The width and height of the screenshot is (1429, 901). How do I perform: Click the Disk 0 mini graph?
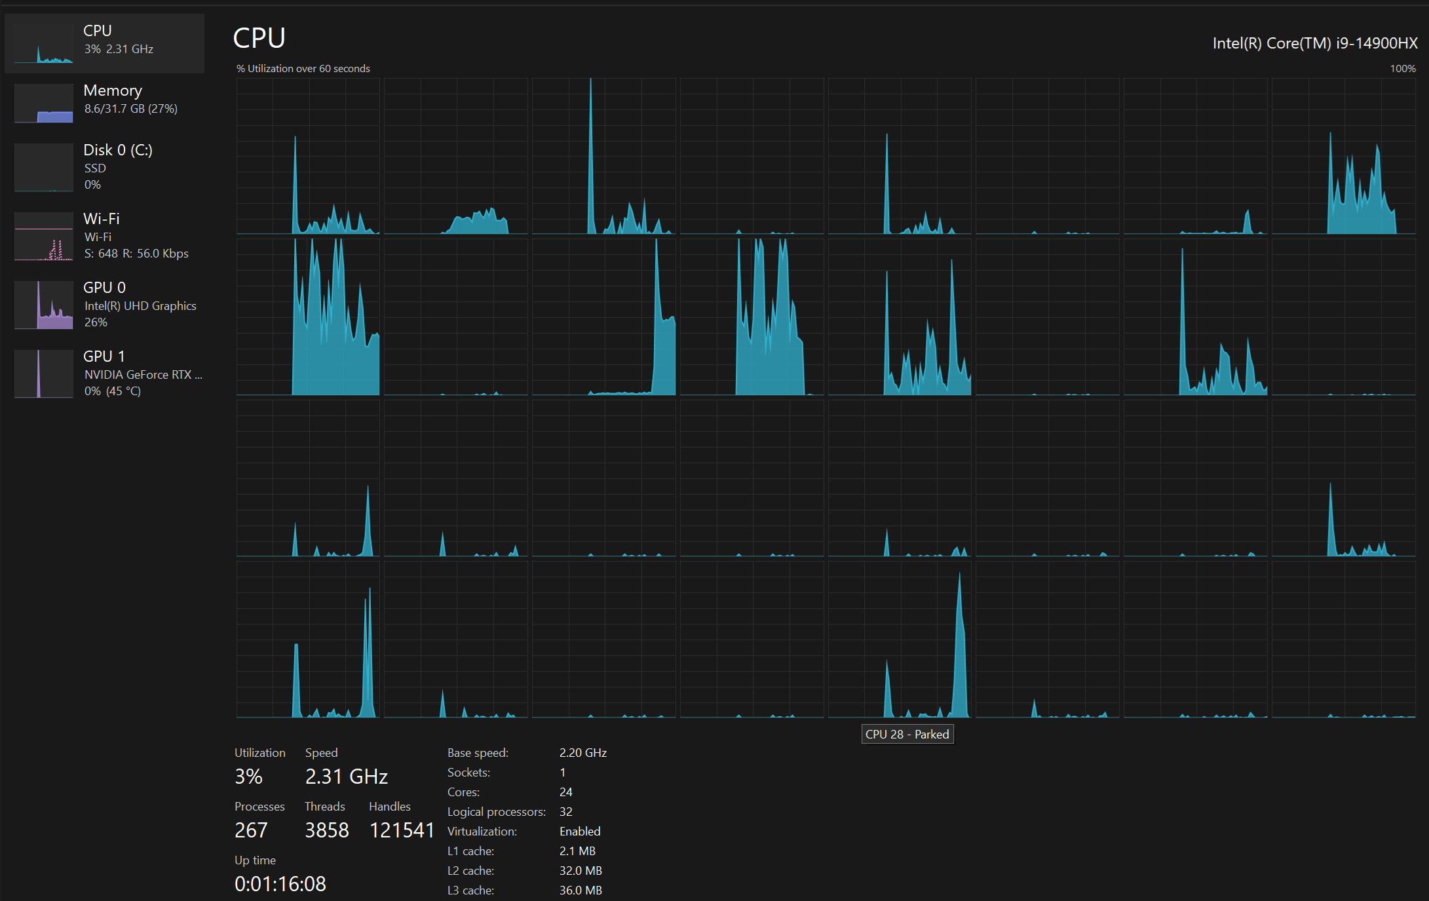pyautogui.click(x=43, y=167)
